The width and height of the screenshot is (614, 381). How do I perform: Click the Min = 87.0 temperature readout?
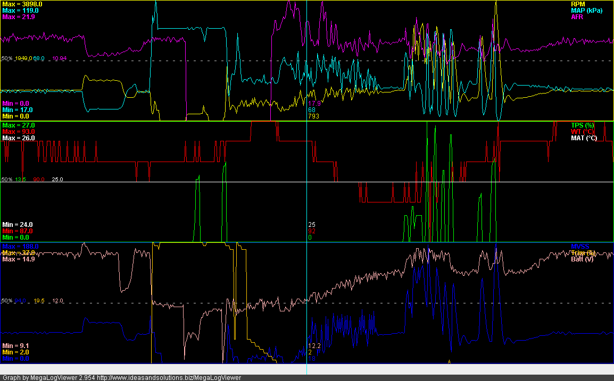18,231
